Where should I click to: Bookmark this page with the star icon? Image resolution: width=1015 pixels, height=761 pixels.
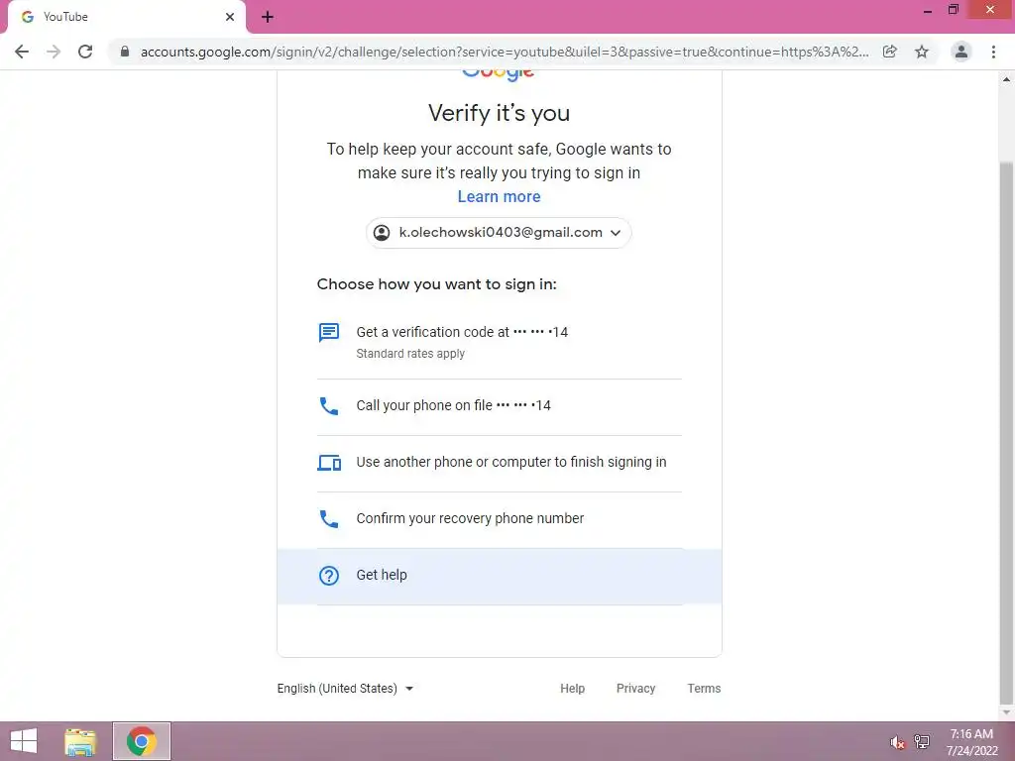coord(922,52)
